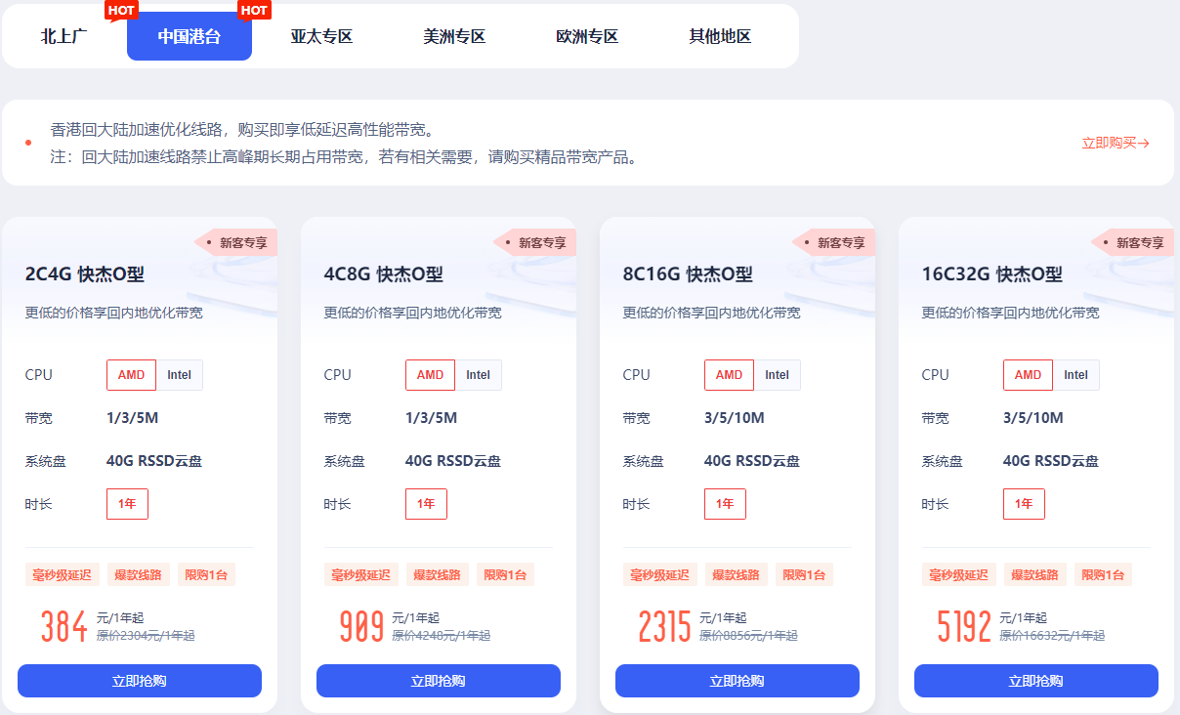This screenshot has height=715, width=1180.
Task: Choose 1年 duration on 2C4G card
Action: (x=127, y=504)
